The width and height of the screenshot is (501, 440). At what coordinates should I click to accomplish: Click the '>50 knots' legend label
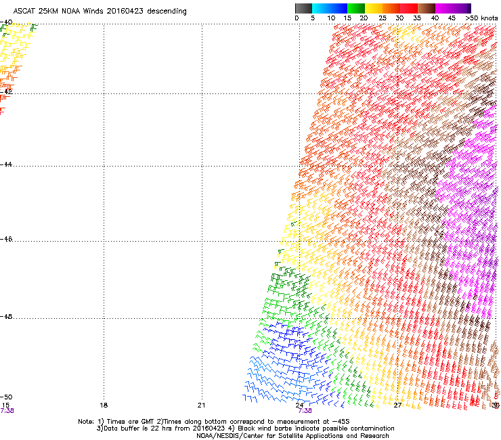click(481, 18)
